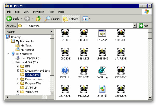Click the grey Forward arrow button
Viewport: 157px width, 106px height.
point(27,19)
